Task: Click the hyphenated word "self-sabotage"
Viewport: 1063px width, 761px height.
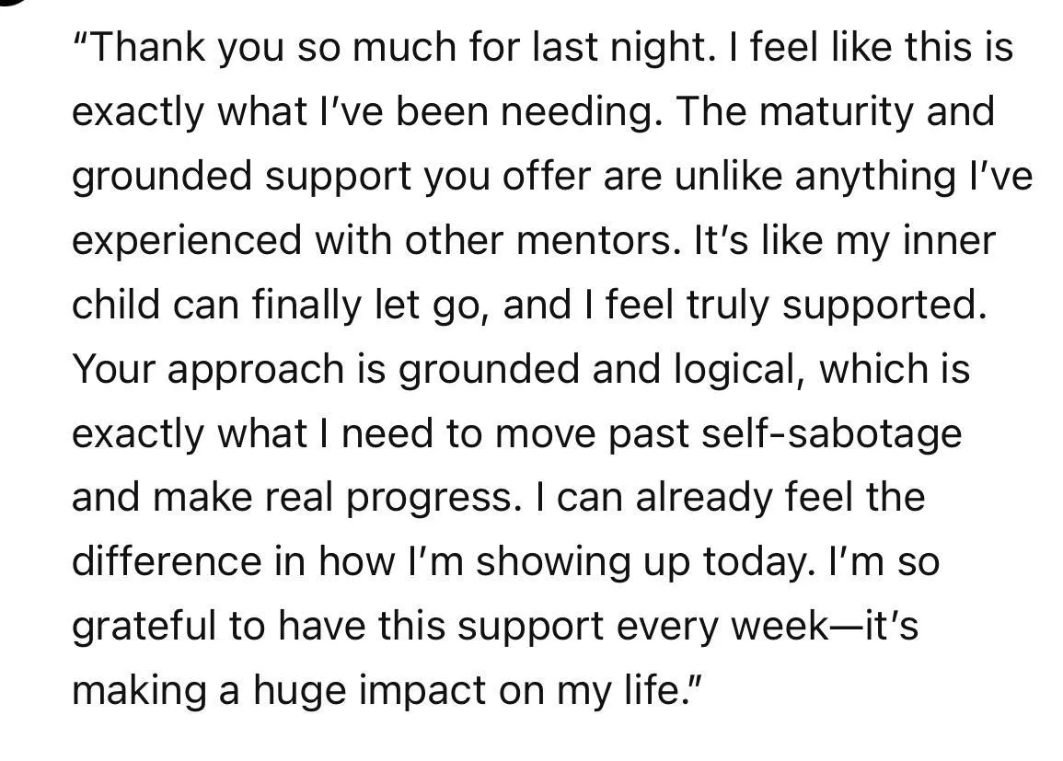Action: (x=831, y=433)
